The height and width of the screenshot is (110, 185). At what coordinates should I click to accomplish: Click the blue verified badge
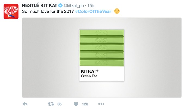pyautogui.click(x=60, y=6)
